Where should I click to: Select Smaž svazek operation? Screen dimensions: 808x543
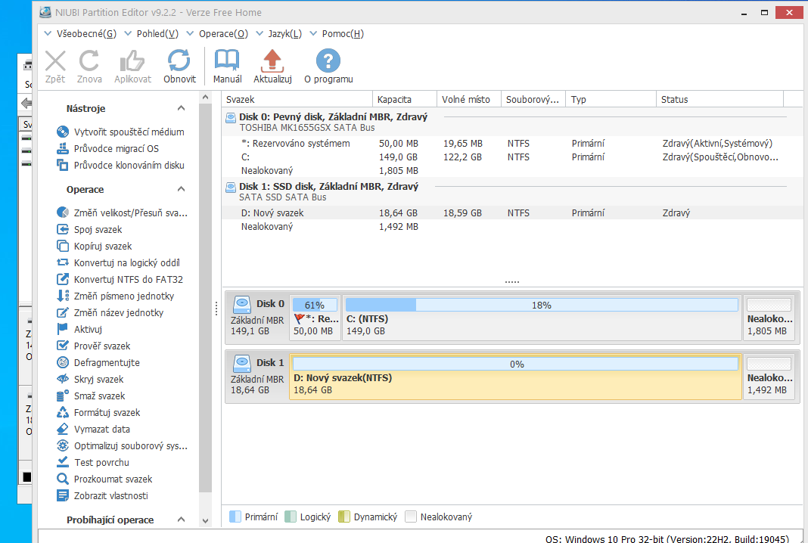pyautogui.click(x=99, y=396)
